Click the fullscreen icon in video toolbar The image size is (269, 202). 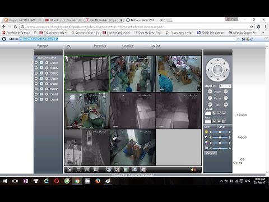(x=69, y=170)
